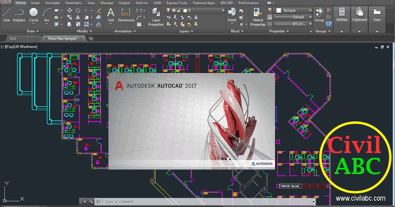Viewport: 395px width, 207px height.
Task: Open the layer selection dropdown
Action: pos(223,11)
